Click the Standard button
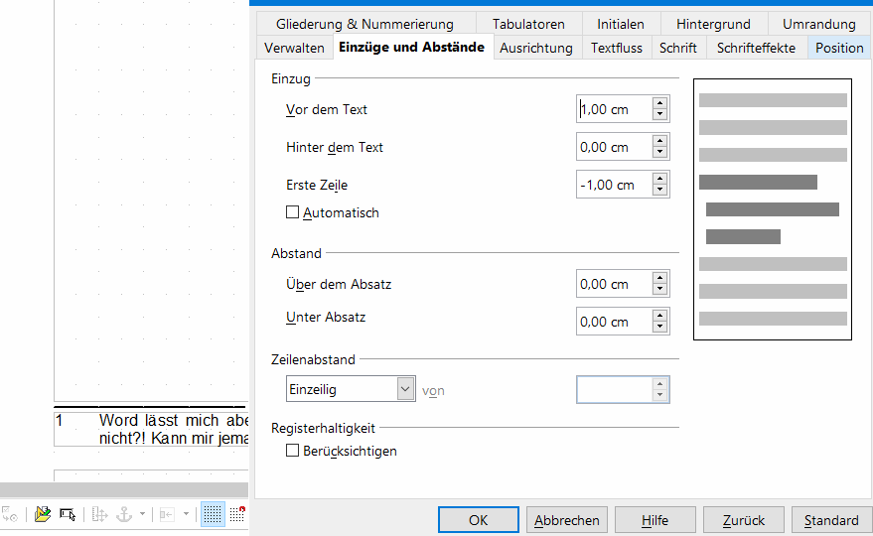Screen dimensions: 873x536 tap(831, 520)
